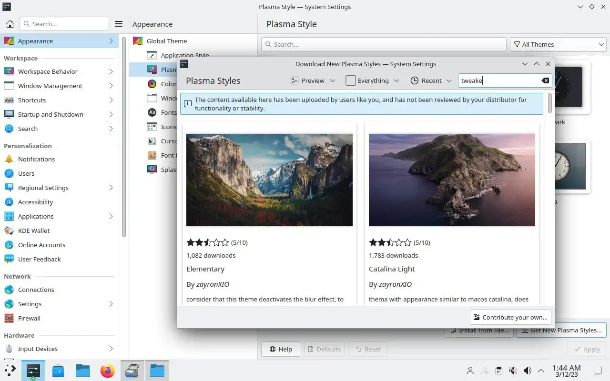Image resolution: width=610 pixels, height=381 pixels.
Task: Open the Elementary theme preview image
Action: click(269, 180)
